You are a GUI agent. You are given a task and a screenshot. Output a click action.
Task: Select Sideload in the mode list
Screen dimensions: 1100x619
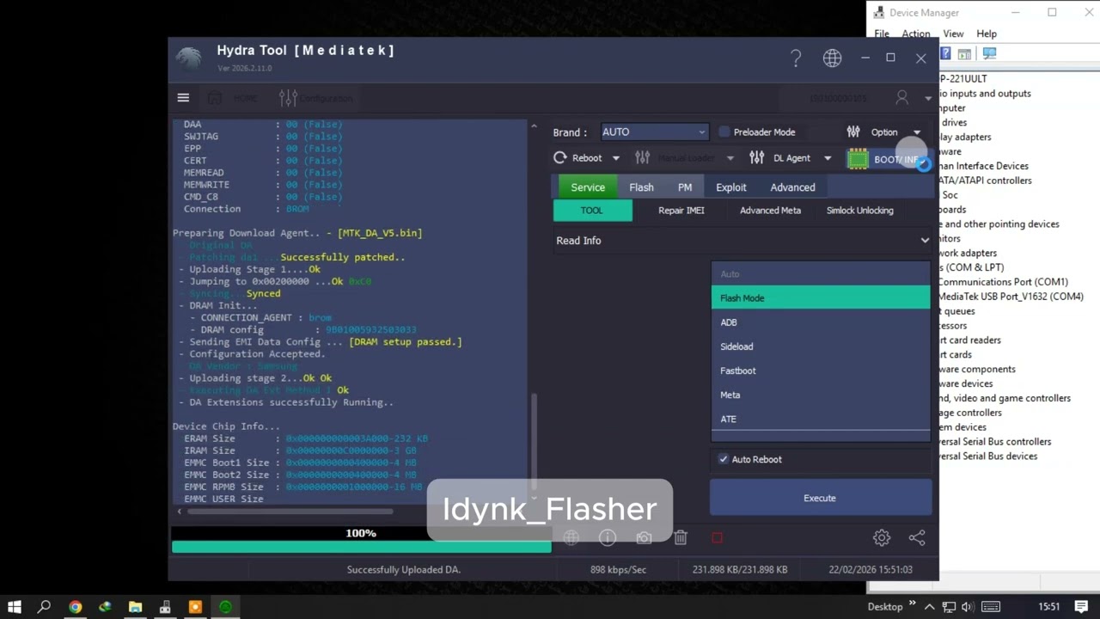(x=821, y=346)
